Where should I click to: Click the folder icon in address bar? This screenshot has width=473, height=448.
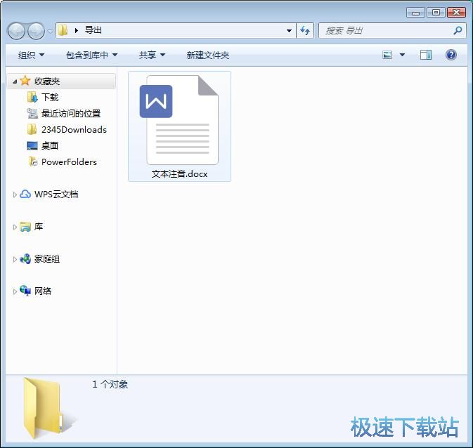(x=63, y=30)
